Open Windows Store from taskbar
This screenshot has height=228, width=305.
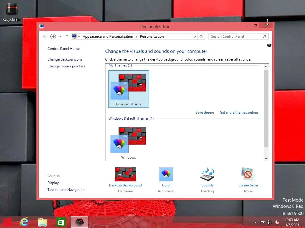(x=61, y=222)
